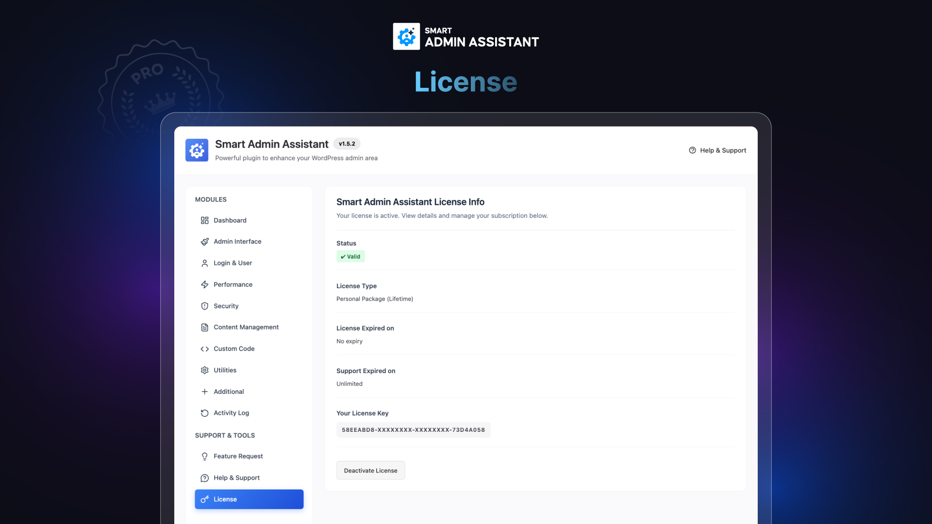Screen dimensions: 932x524
Task: Click the 'Personal Package (Lifetime)' text
Action: 375,299
